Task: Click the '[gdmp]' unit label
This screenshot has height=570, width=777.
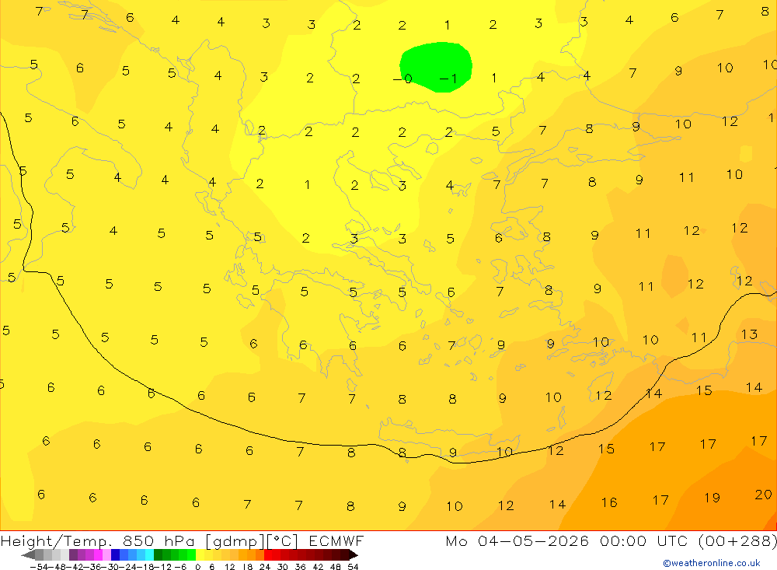Action: (x=235, y=540)
